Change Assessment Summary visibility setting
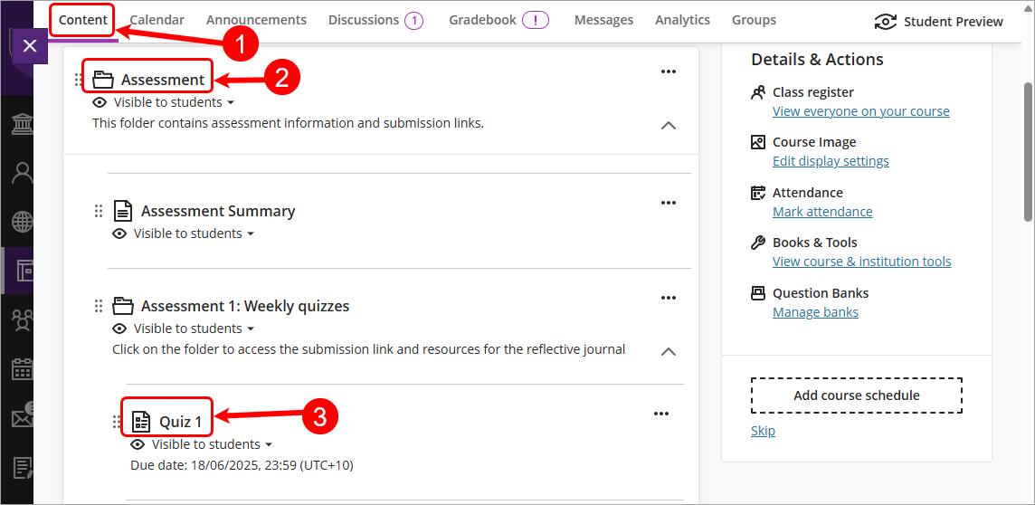 coord(184,233)
